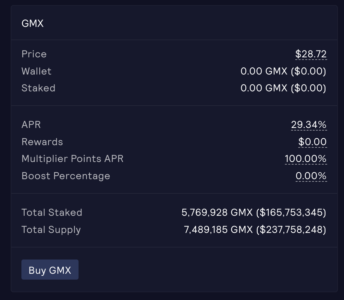Viewport: 344px width, 300px height.
Task: Click the APR label
Action: [31, 124]
